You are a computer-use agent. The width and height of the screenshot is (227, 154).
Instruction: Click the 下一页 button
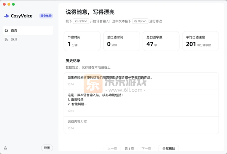[146, 148]
